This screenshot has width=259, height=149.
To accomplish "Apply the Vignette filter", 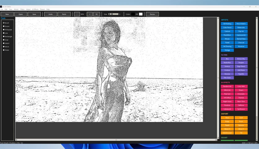I will pyautogui.click(x=241, y=74).
